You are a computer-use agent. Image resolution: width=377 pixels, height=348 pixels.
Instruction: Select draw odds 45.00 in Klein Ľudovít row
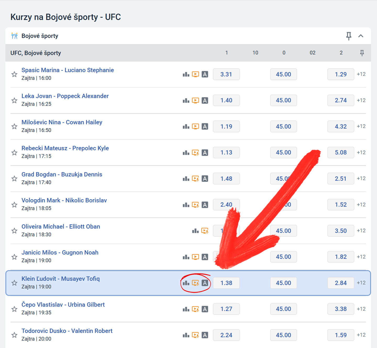click(284, 283)
